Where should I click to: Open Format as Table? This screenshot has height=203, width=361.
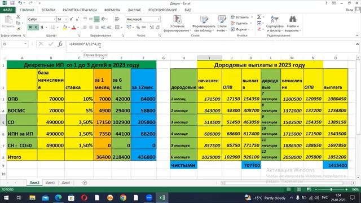tap(204, 24)
